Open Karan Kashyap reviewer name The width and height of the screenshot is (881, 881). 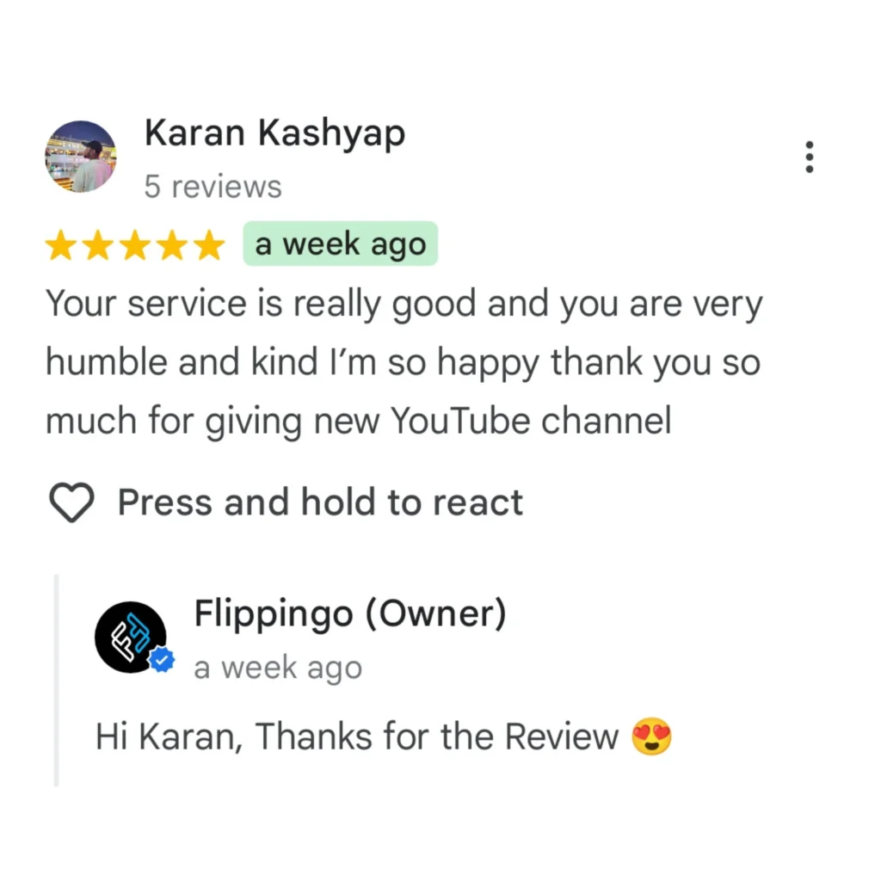click(x=274, y=134)
